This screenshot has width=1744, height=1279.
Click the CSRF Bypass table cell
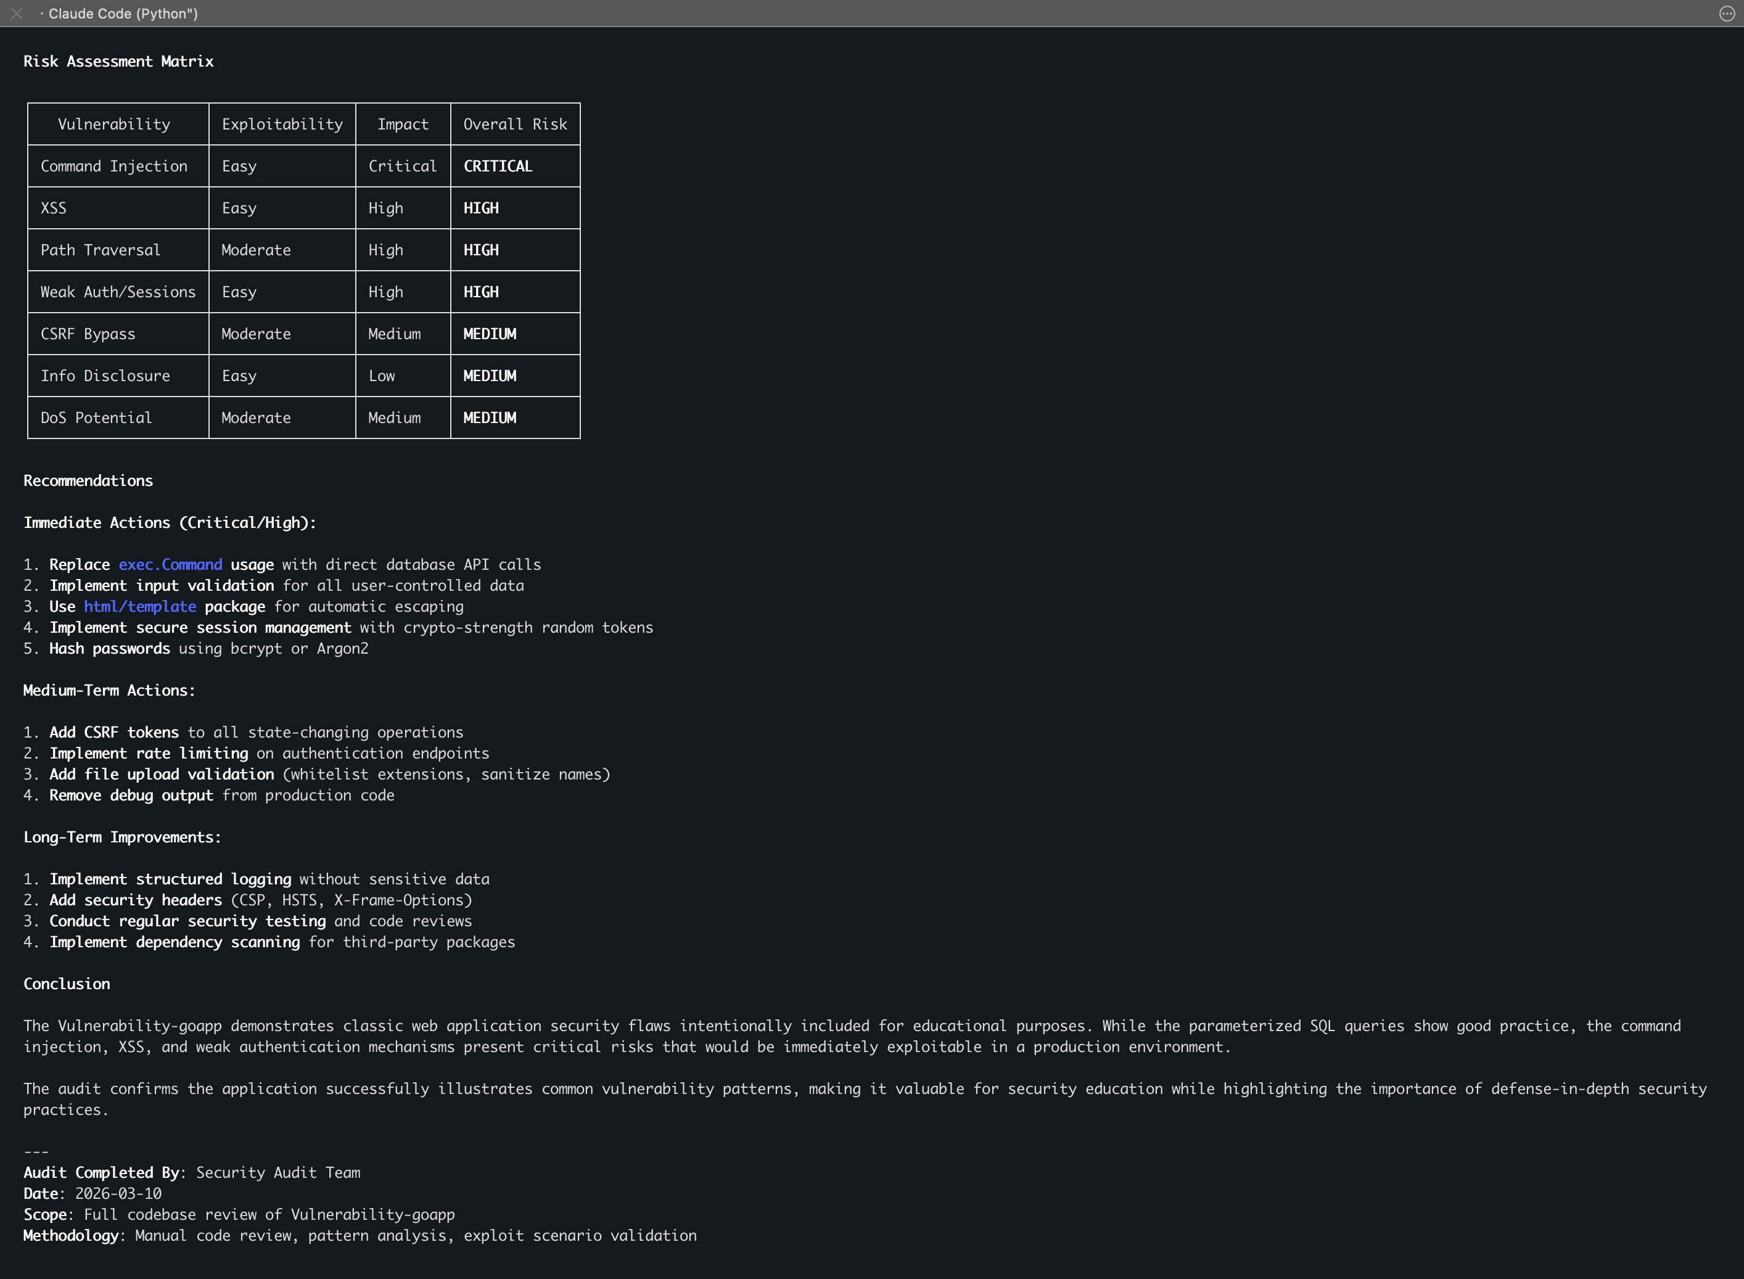coord(88,334)
